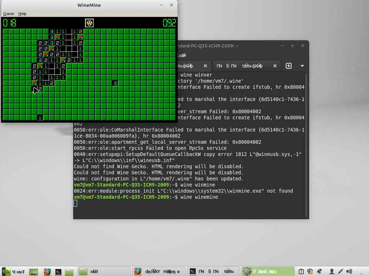Close the terminal window
Image resolution: width=369 pixels, height=276 pixels.
[303, 46]
